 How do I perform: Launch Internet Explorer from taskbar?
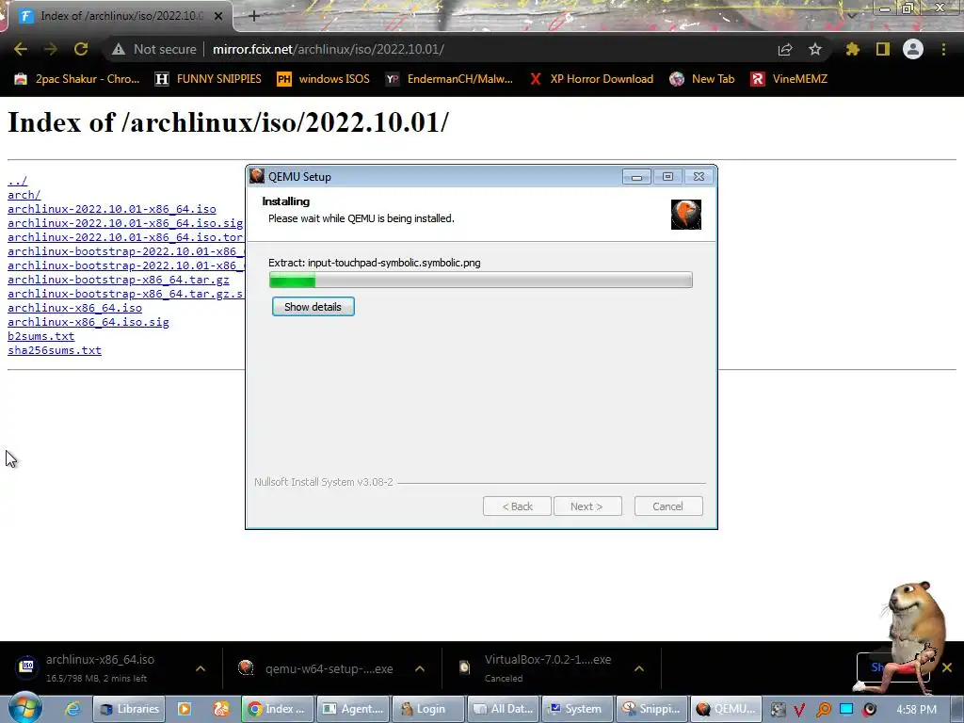pos(72,709)
